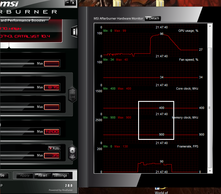Click the 875 core clock value field
Screen dimensions: 221x194
click(x=52, y=87)
